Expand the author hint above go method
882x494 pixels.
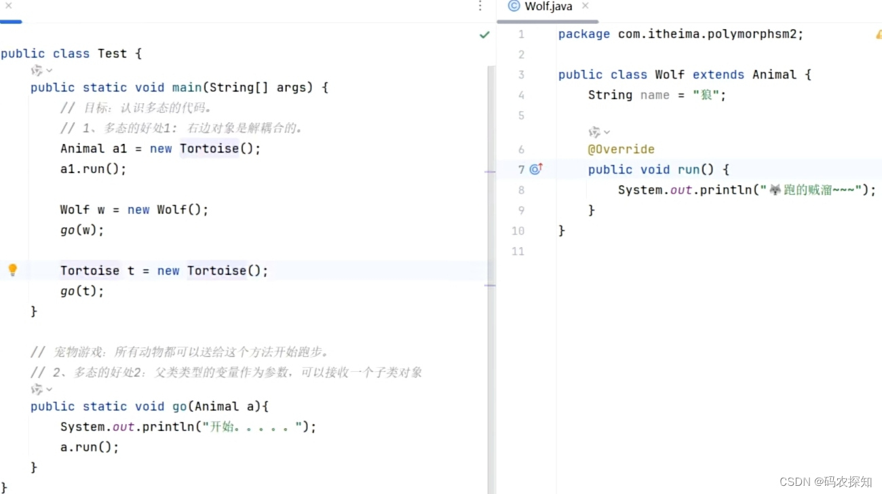(41, 389)
